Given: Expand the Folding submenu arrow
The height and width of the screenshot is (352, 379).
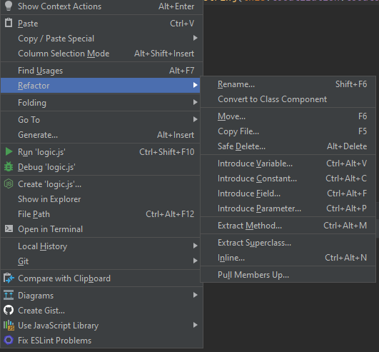Looking at the screenshot, I should [196, 102].
